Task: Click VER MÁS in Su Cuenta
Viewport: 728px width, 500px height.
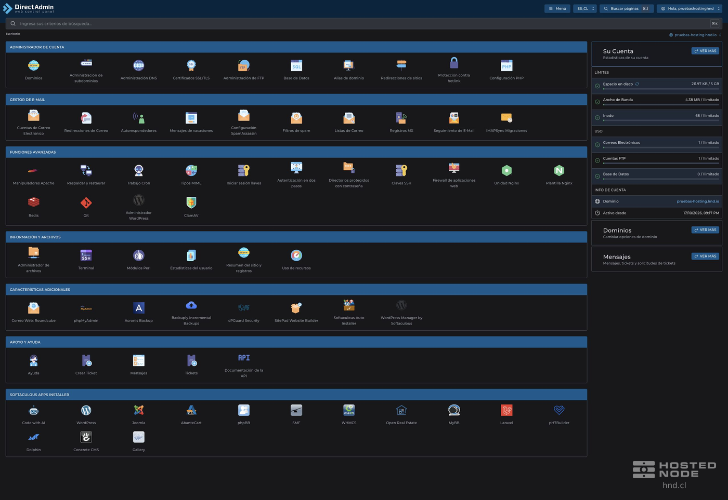Action: click(705, 51)
